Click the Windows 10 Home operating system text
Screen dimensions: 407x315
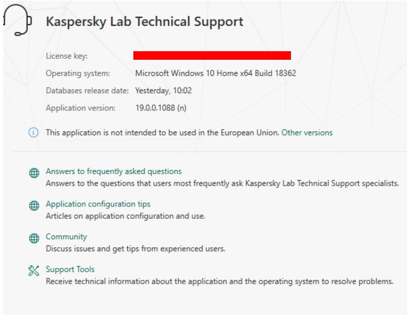coord(216,73)
